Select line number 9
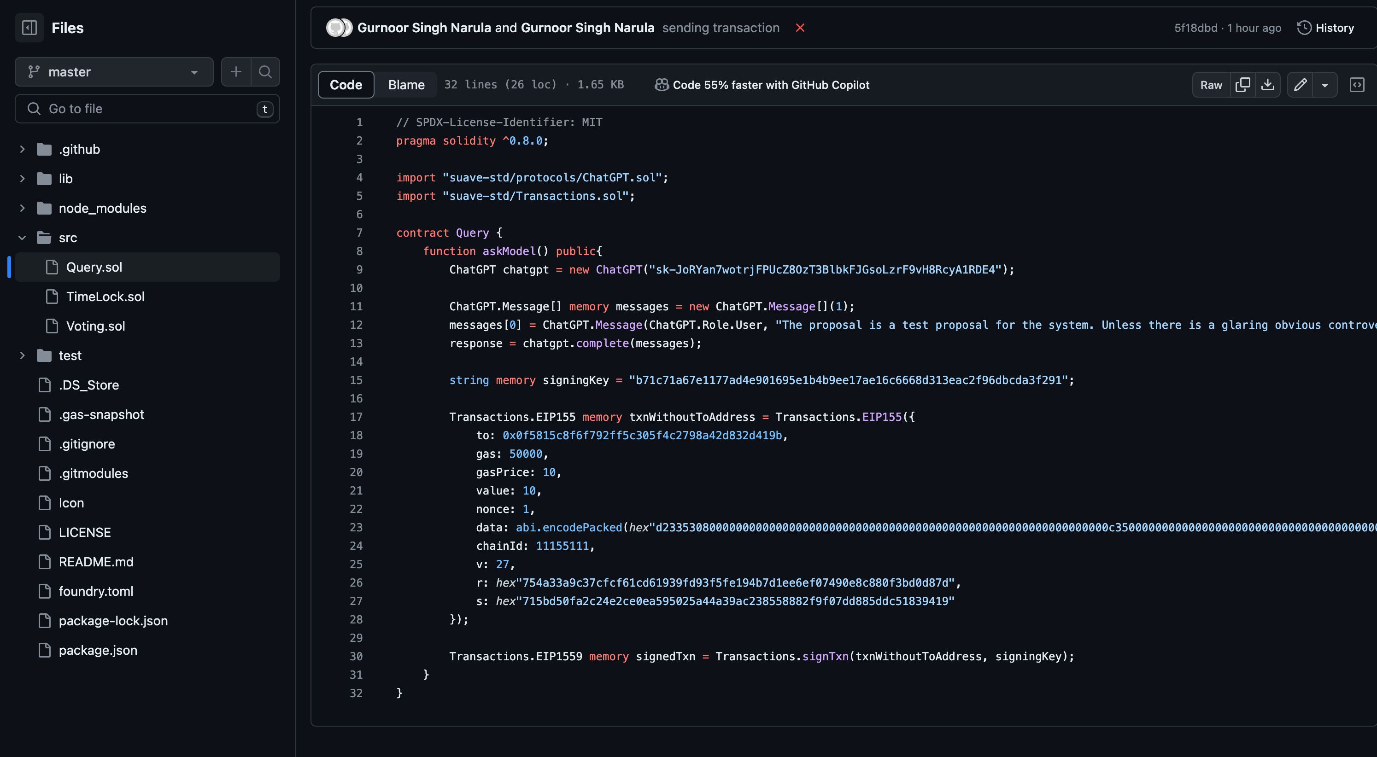The image size is (1377, 757). point(359,270)
